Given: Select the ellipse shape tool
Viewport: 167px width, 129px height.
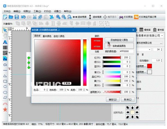Looking at the screenshot, I should 5,92.
